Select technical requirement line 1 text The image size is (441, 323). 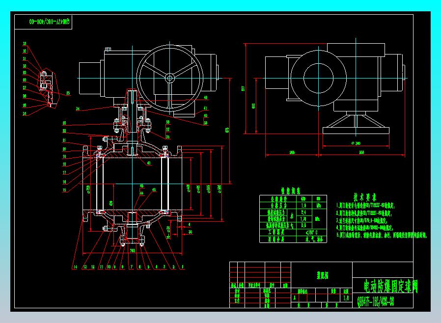coord(366,206)
